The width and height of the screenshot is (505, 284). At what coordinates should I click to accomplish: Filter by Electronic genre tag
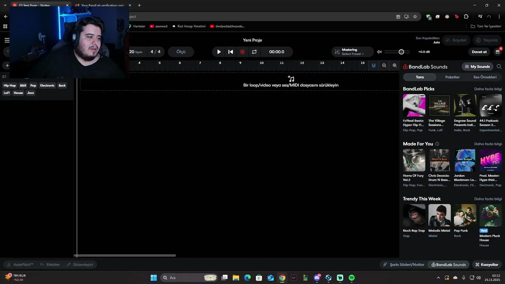pyautogui.click(x=47, y=86)
